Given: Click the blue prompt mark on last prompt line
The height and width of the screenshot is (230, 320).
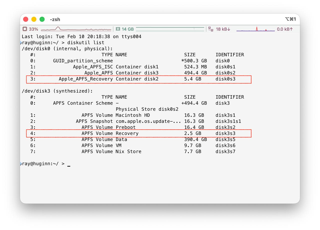Looking at the screenshot, I should (21, 164).
